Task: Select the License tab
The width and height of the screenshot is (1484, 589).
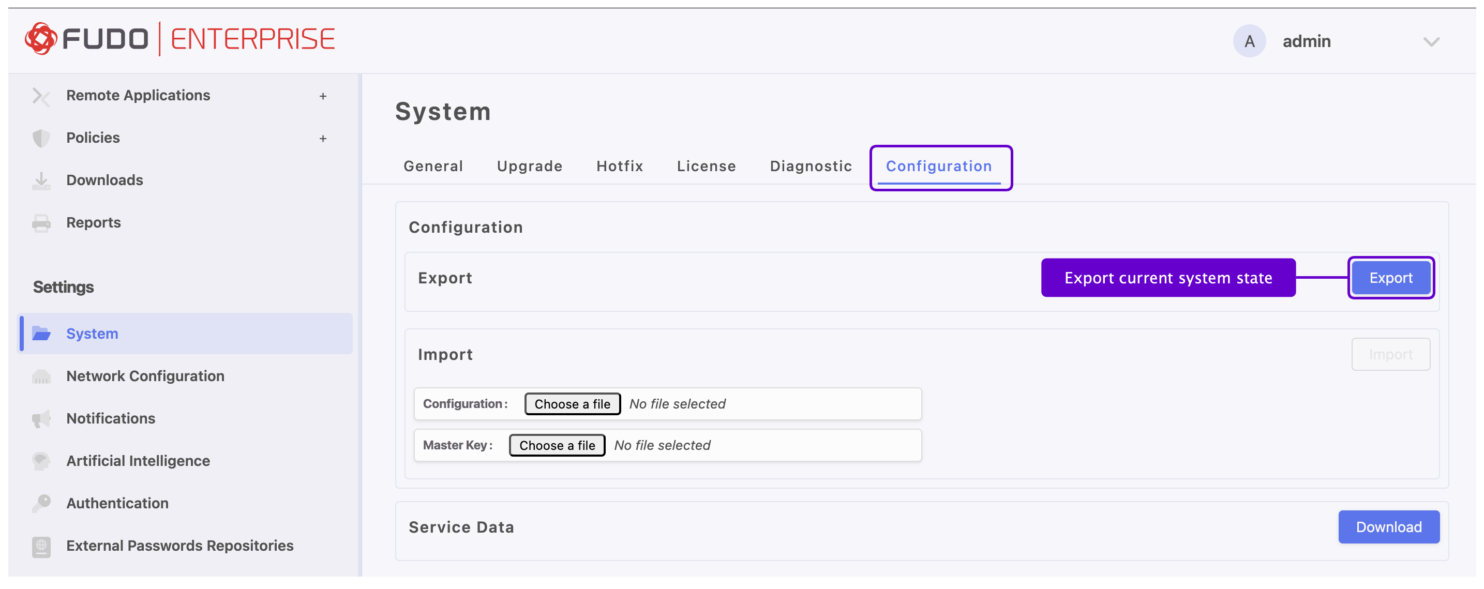Action: [706, 167]
